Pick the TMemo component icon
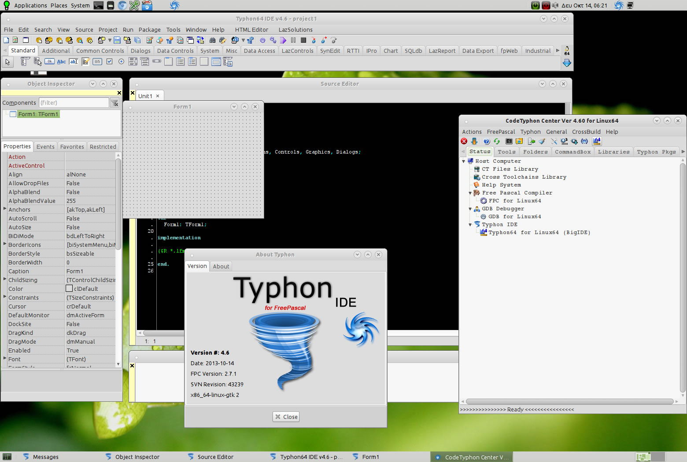 click(x=85, y=62)
